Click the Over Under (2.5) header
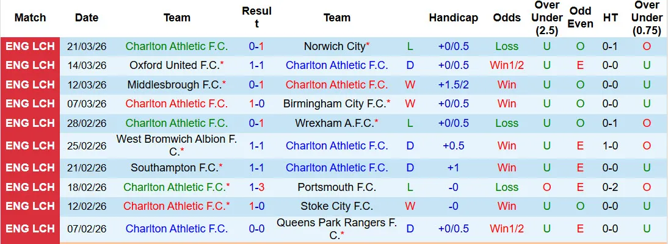The height and width of the screenshot is (244, 668). [x=546, y=18]
